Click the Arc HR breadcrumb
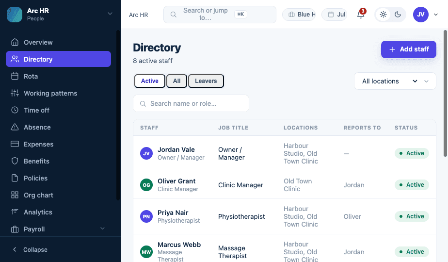This screenshot has width=448, height=262. 139,15
